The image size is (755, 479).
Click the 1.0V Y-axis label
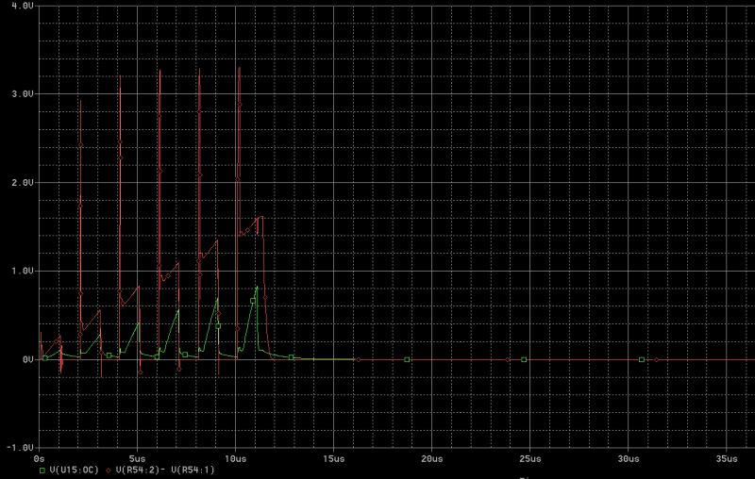pyautogui.click(x=22, y=272)
